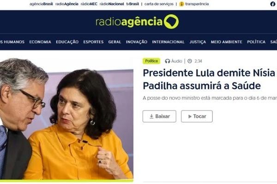Image resolution: width=277 pixels, height=184 pixels.
Task: Open the tvBrasil top link
Action: tap(132, 4)
